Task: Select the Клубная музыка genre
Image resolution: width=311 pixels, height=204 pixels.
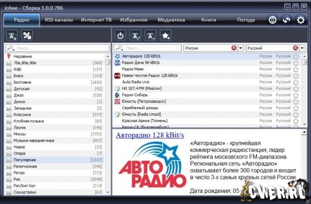Action: [x=54, y=121]
